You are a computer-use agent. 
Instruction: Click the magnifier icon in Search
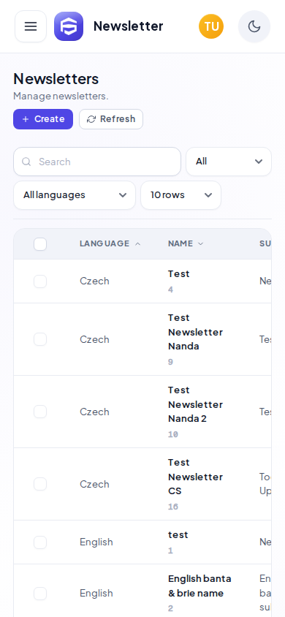tap(26, 162)
